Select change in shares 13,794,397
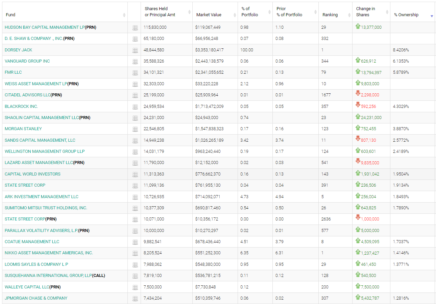 [371, 72]
